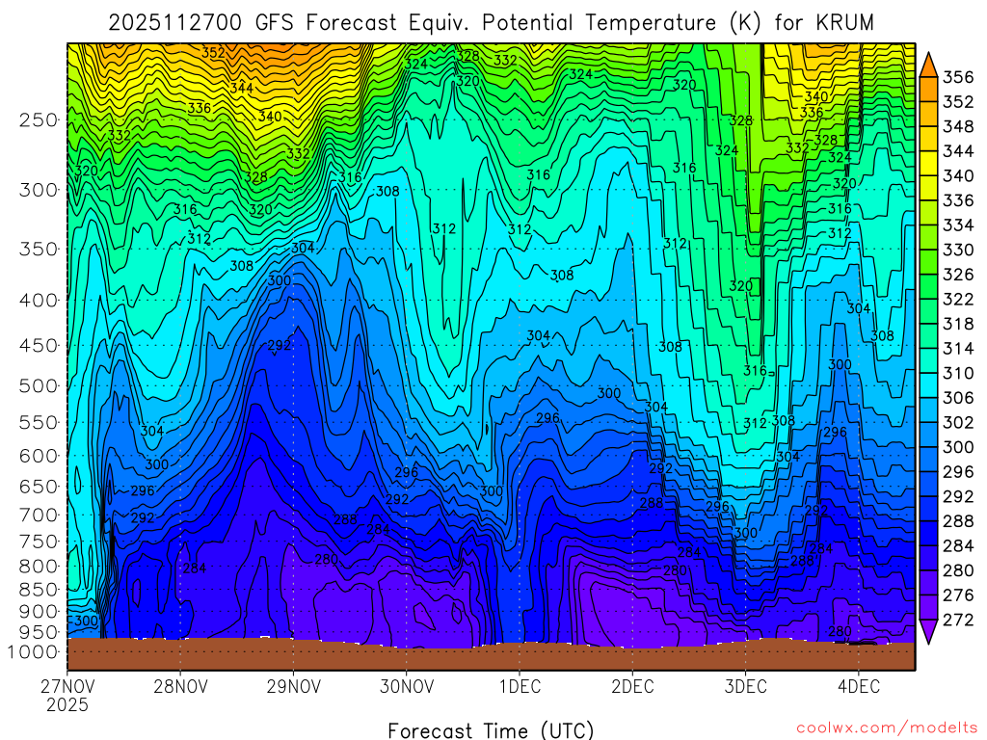The height and width of the screenshot is (740, 987).
Task: Select the 3DEC date label on time axis
Action: click(745, 686)
